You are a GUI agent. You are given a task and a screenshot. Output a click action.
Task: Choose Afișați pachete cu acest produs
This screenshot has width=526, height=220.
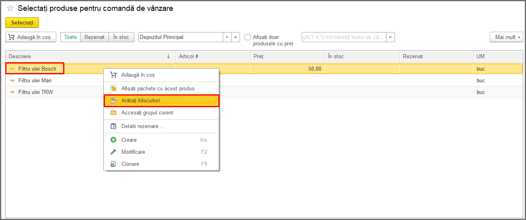[161, 88]
